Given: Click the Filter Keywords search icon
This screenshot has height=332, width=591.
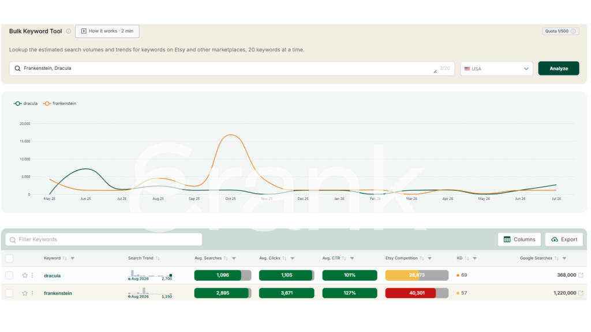Looking at the screenshot, I should pos(13,240).
